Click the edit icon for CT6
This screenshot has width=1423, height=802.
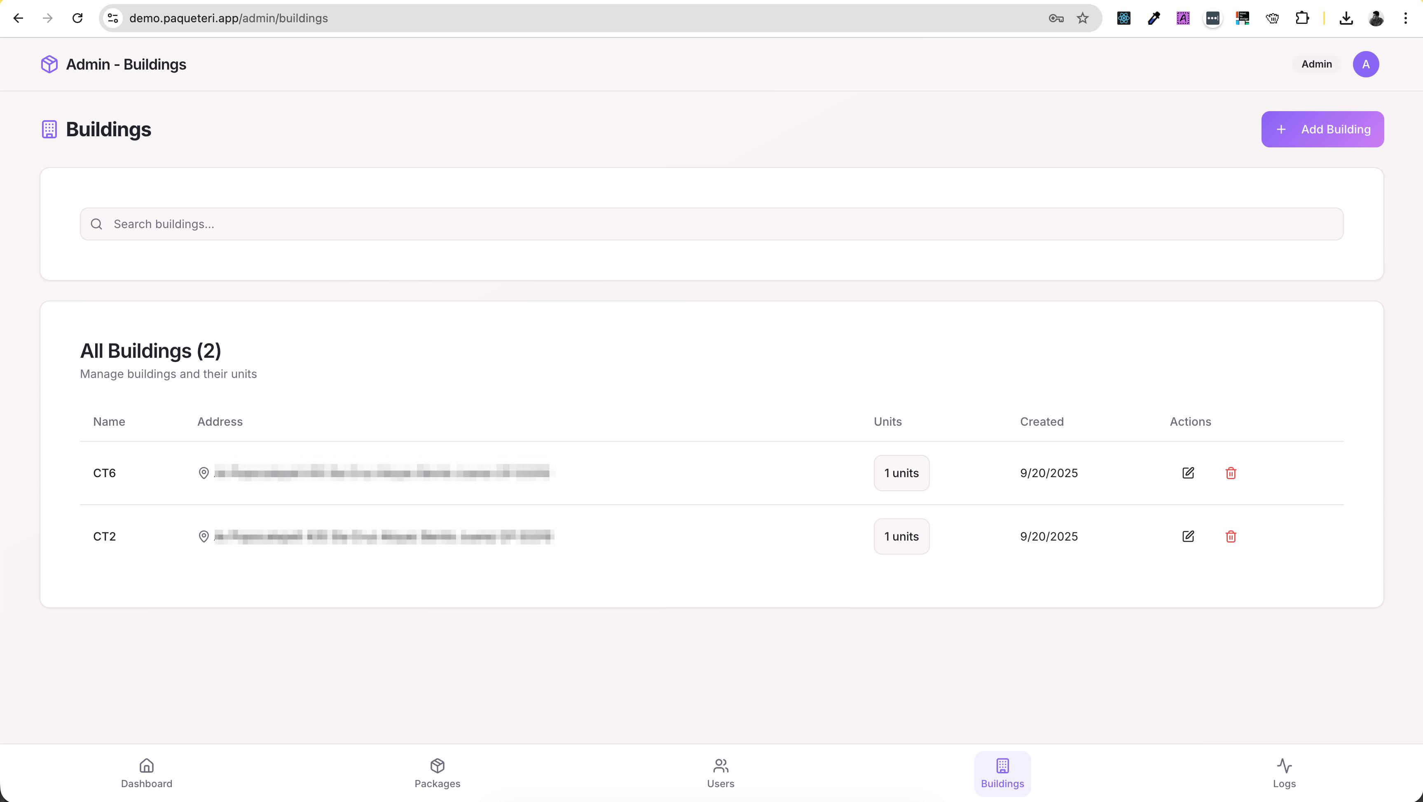(x=1188, y=473)
